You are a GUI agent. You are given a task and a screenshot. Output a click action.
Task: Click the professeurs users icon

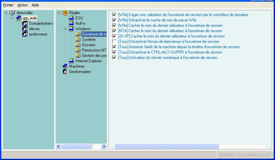[x=25, y=34]
